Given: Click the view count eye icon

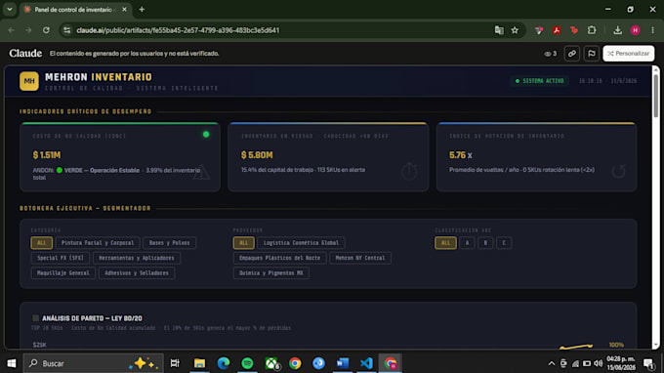Looking at the screenshot, I should (x=548, y=54).
